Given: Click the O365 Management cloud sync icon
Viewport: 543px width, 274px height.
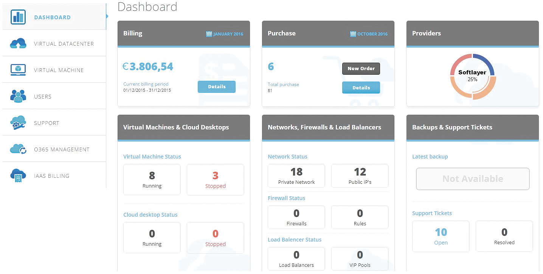Looking at the screenshot, I should [18, 149].
